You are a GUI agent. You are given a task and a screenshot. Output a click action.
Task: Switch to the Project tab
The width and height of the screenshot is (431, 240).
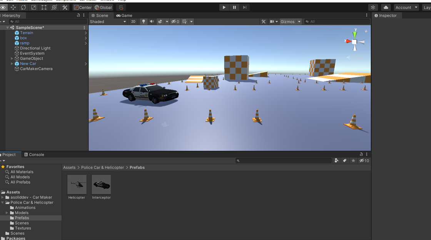tap(9, 155)
